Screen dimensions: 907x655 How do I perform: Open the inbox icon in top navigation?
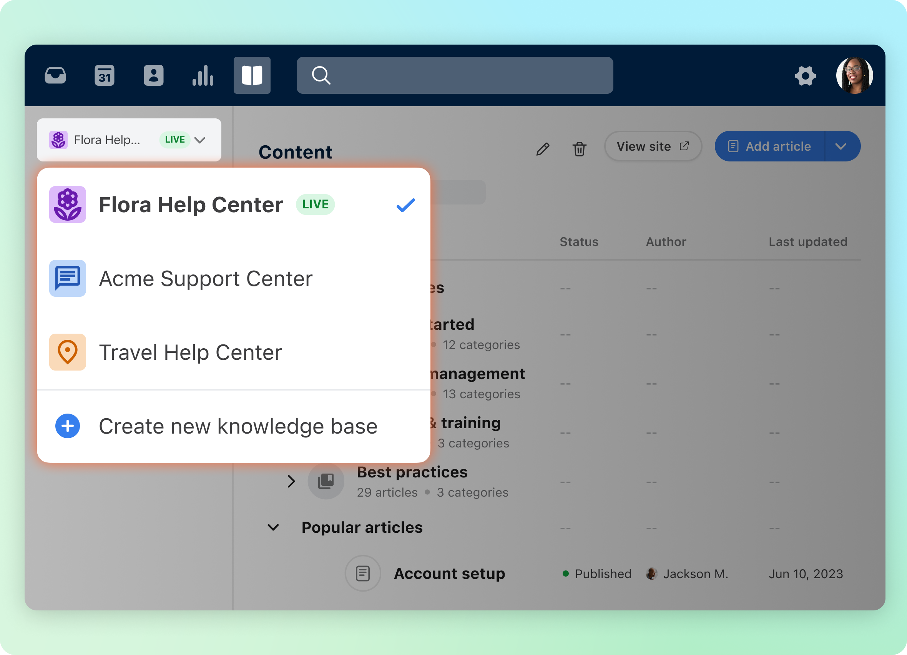pos(55,76)
